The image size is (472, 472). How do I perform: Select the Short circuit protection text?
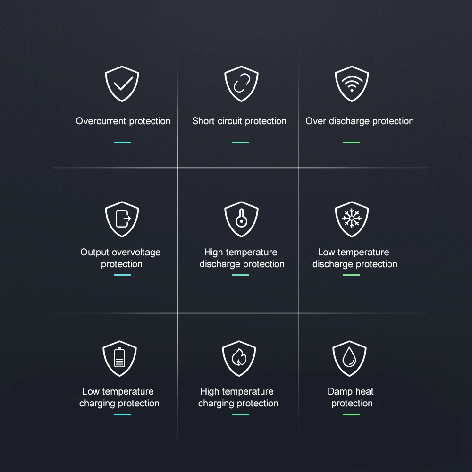click(x=239, y=121)
